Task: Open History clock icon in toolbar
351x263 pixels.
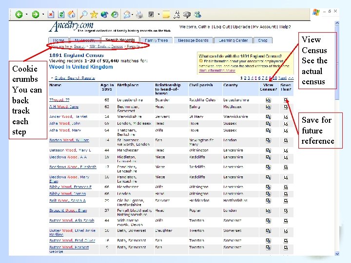Action: coord(115,15)
